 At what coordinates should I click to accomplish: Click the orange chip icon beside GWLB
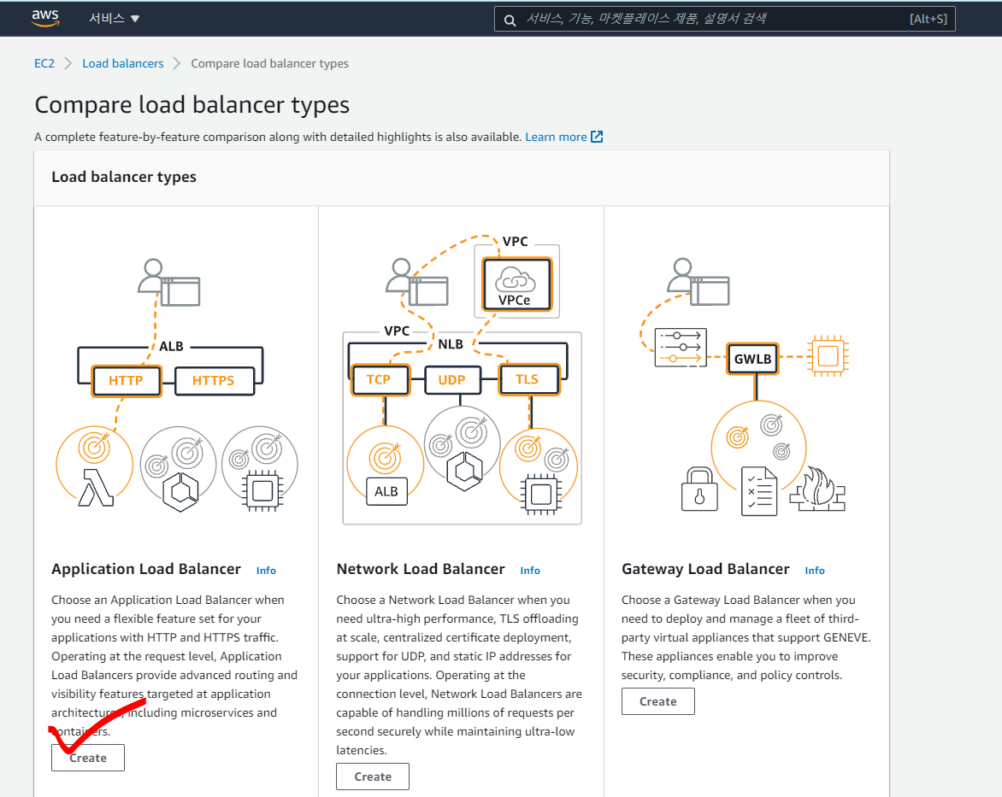coord(828,355)
